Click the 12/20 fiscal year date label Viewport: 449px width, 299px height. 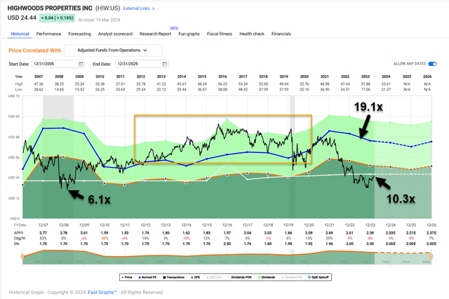coord(309,225)
